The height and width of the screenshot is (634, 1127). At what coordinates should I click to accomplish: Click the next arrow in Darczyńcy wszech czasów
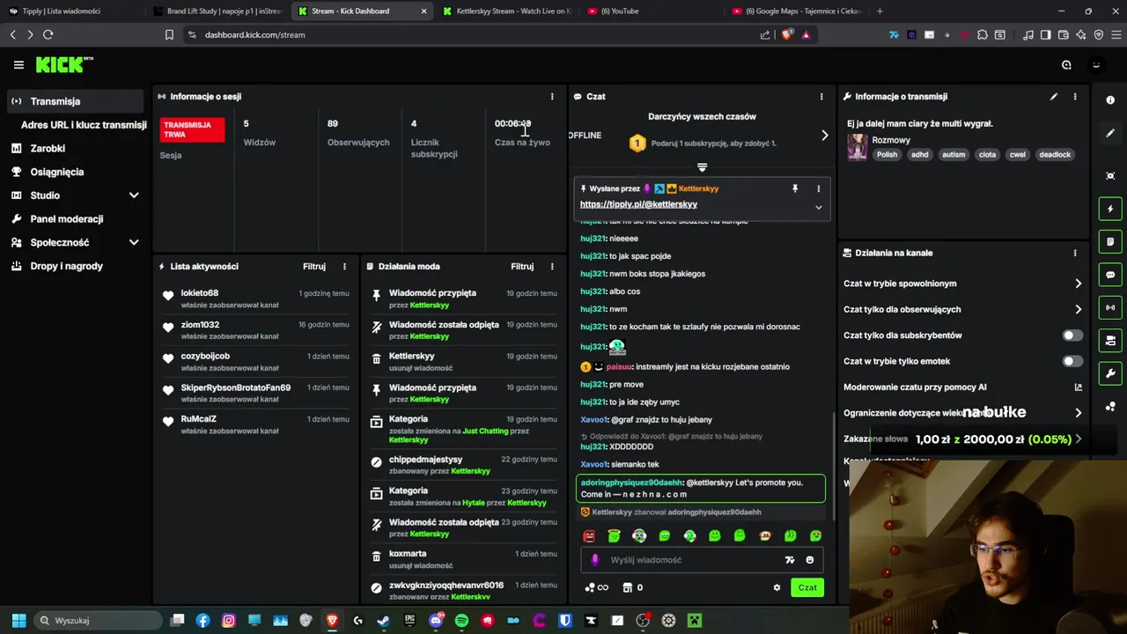tap(824, 136)
